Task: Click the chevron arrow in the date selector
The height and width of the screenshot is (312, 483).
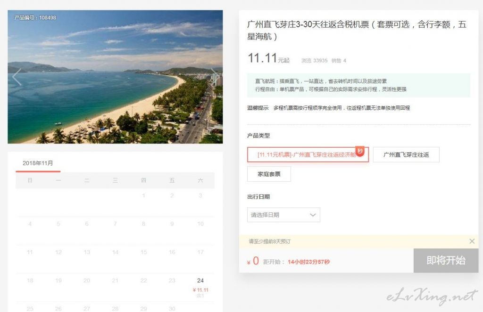Action: pos(313,215)
